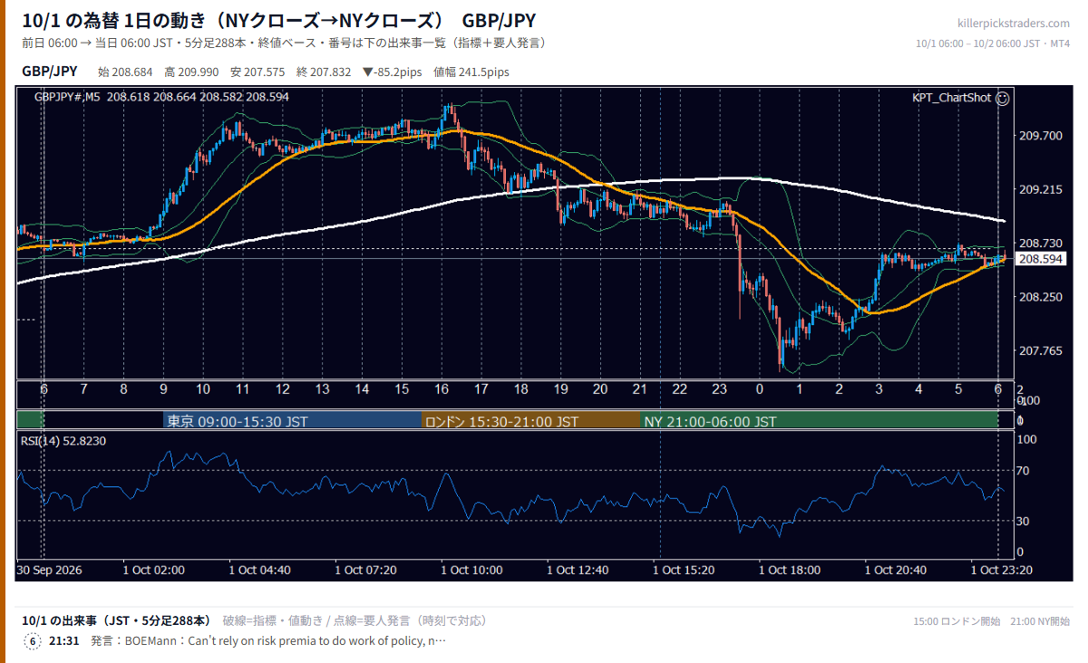The width and height of the screenshot is (1088, 663).
Task: Click the hour 12 label on the JST axis
Action: (283, 389)
